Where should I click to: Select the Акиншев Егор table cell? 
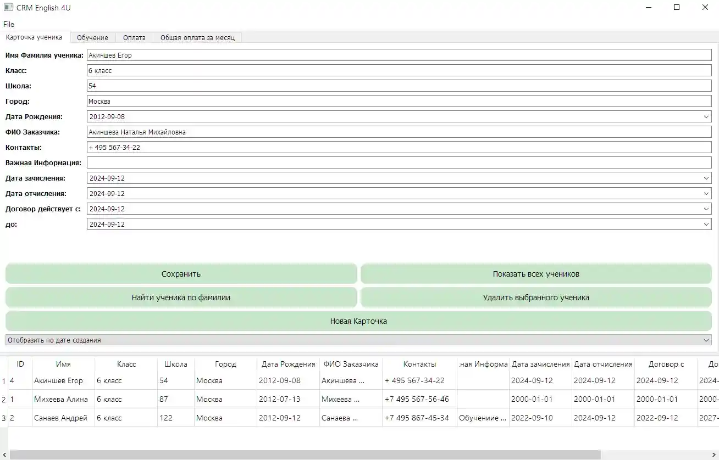(63, 380)
